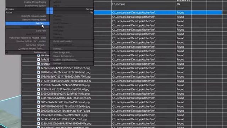Click the Ok status cell

tap(184, 4)
